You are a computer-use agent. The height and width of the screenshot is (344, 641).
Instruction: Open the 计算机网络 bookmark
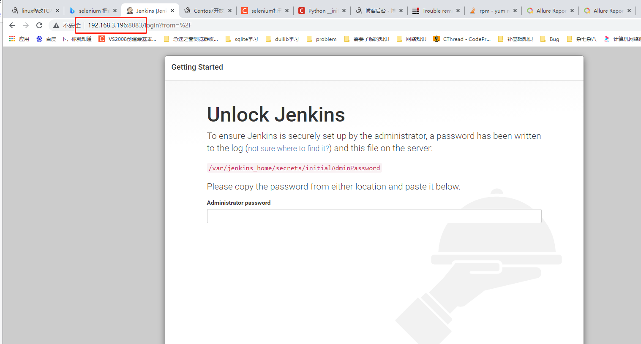click(x=622, y=39)
